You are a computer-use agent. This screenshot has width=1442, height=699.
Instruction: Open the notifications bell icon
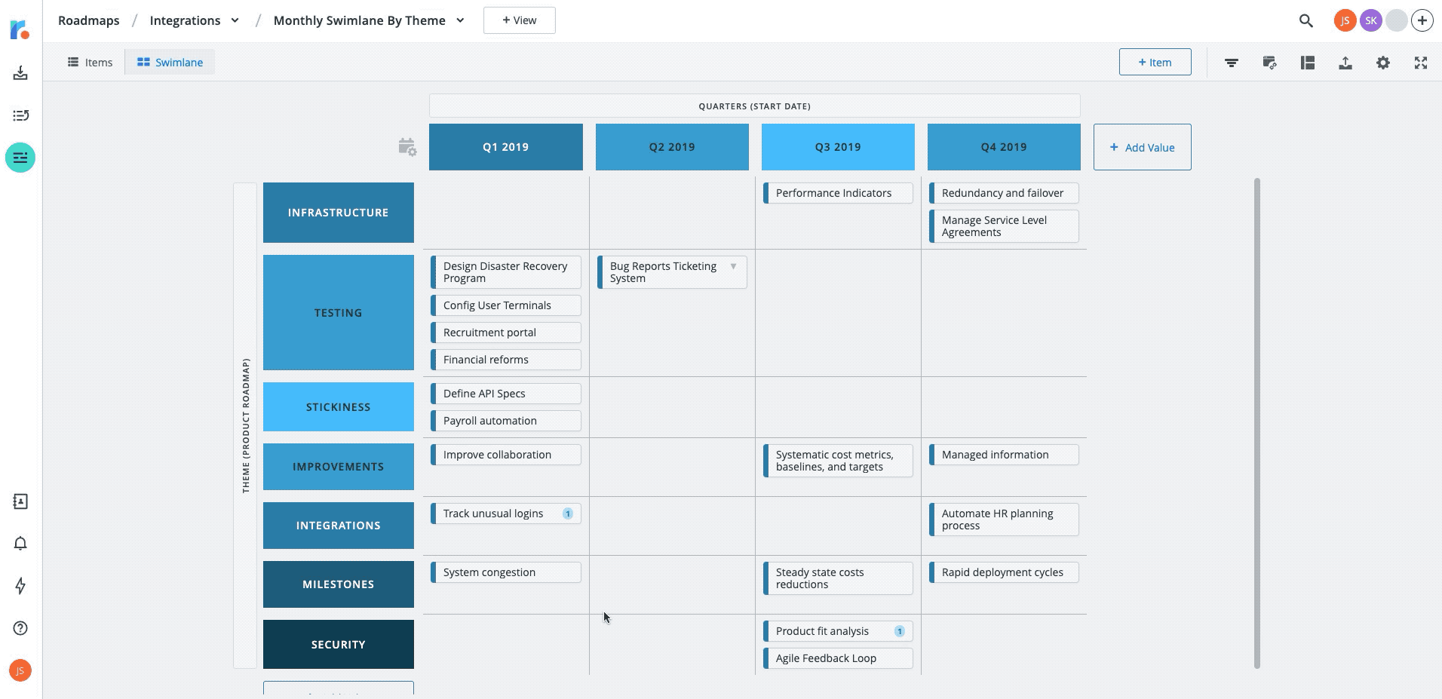20,544
